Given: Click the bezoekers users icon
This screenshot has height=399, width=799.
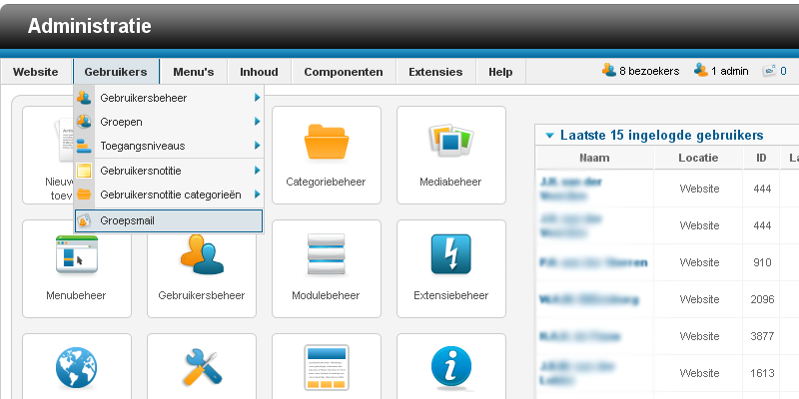Looking at the screenshot, I should point(609,70).
